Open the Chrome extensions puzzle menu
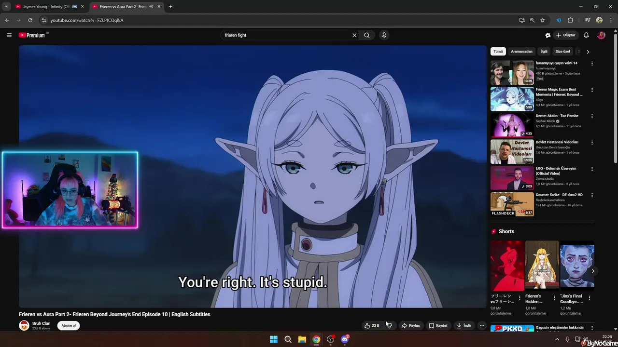 click(571, 20)
